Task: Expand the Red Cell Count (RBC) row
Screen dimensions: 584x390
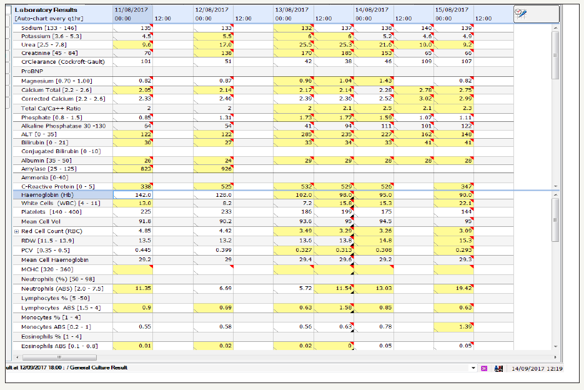Action: click(16, 231)
